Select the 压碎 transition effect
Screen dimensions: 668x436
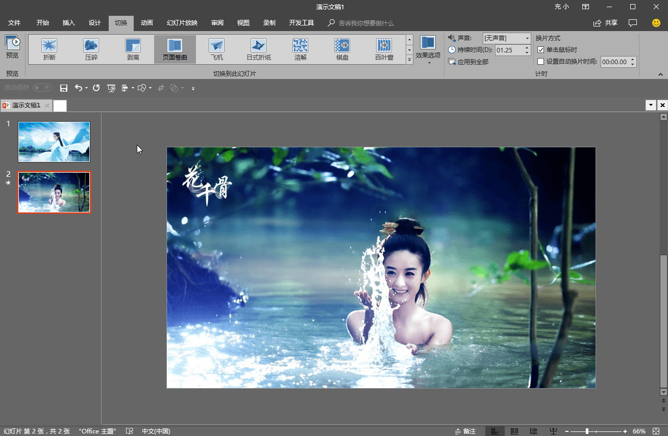91,49
